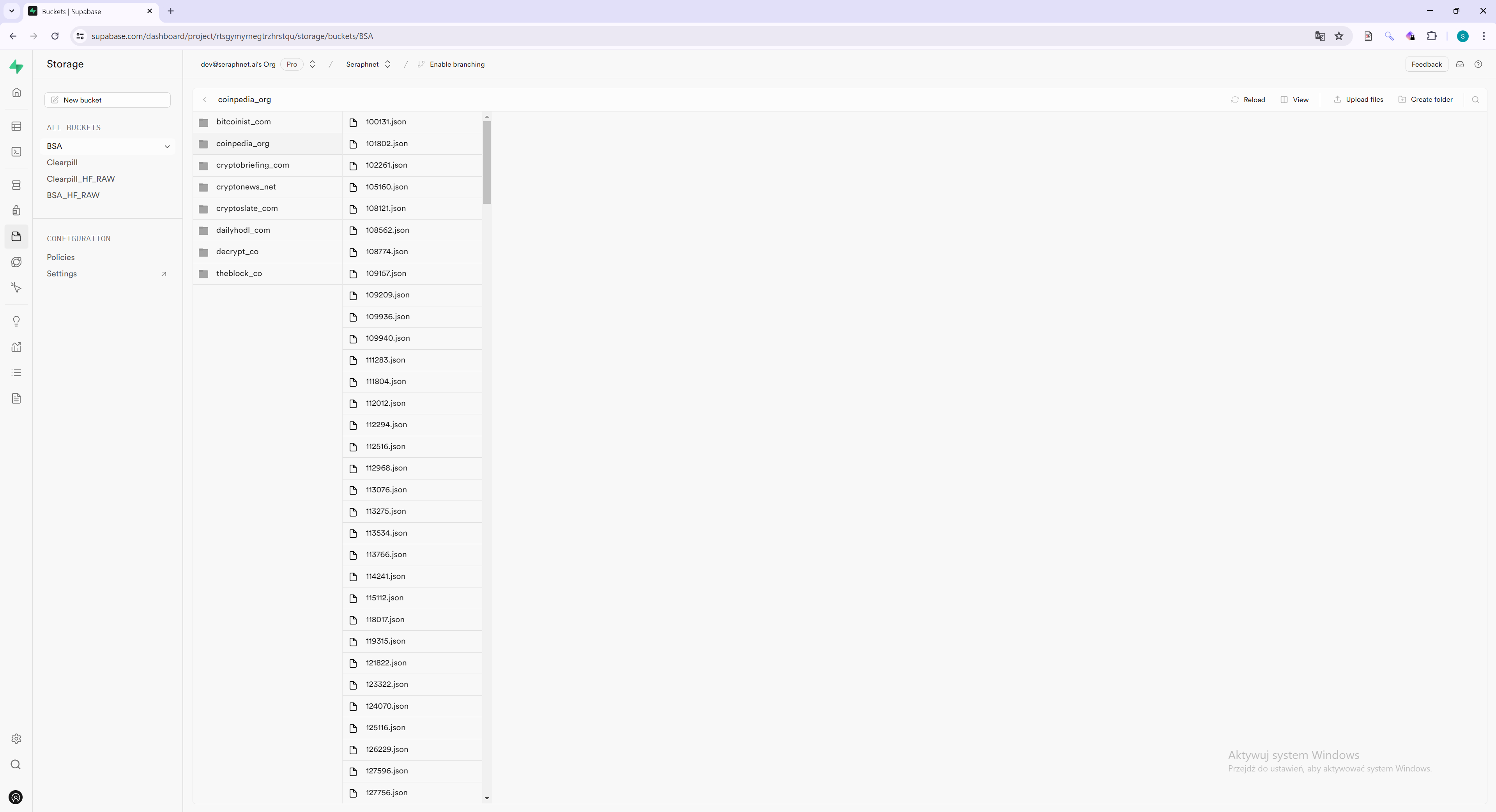Select the Clearpill_HF_RAW bucket
This screenshot has width=1496, height=812.
pos(81,179)
